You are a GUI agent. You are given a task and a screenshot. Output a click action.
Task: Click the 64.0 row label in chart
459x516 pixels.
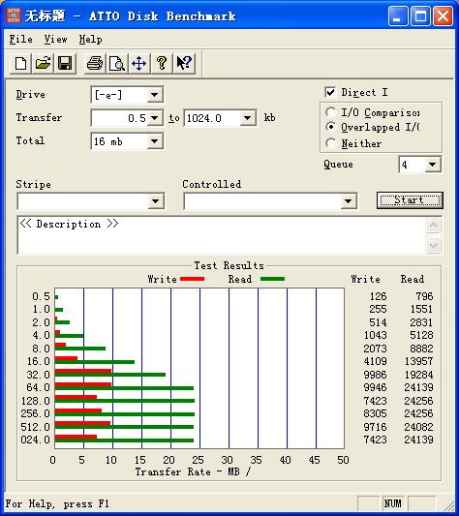tap(38, 387)
